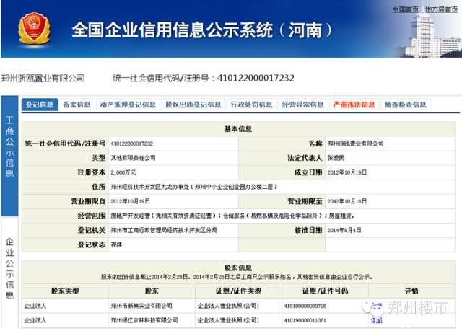Click the 核准日期 value 2014年8月4日
This screenshot has width=462, height=331.
point(344,230)
